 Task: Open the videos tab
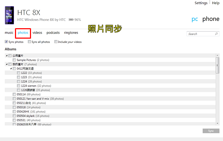click(x=37, y=33)
